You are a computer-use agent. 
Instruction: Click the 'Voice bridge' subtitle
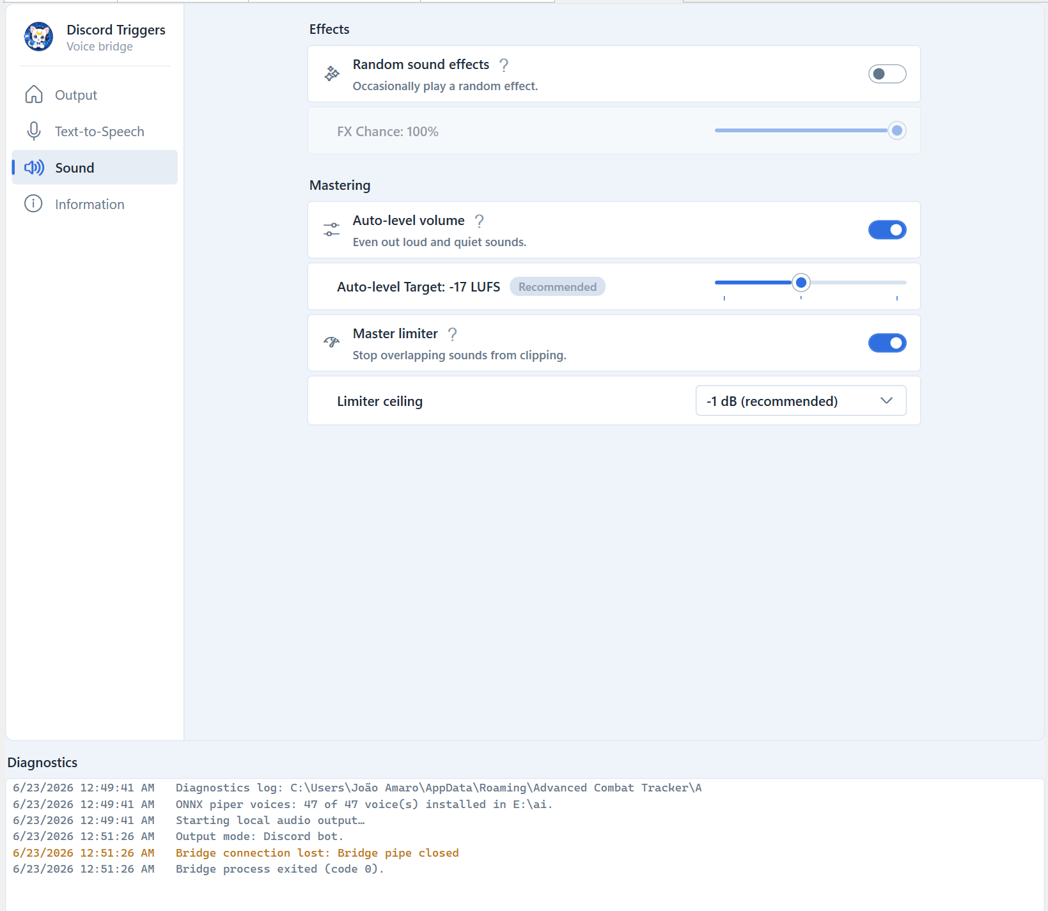click(100, 47)
